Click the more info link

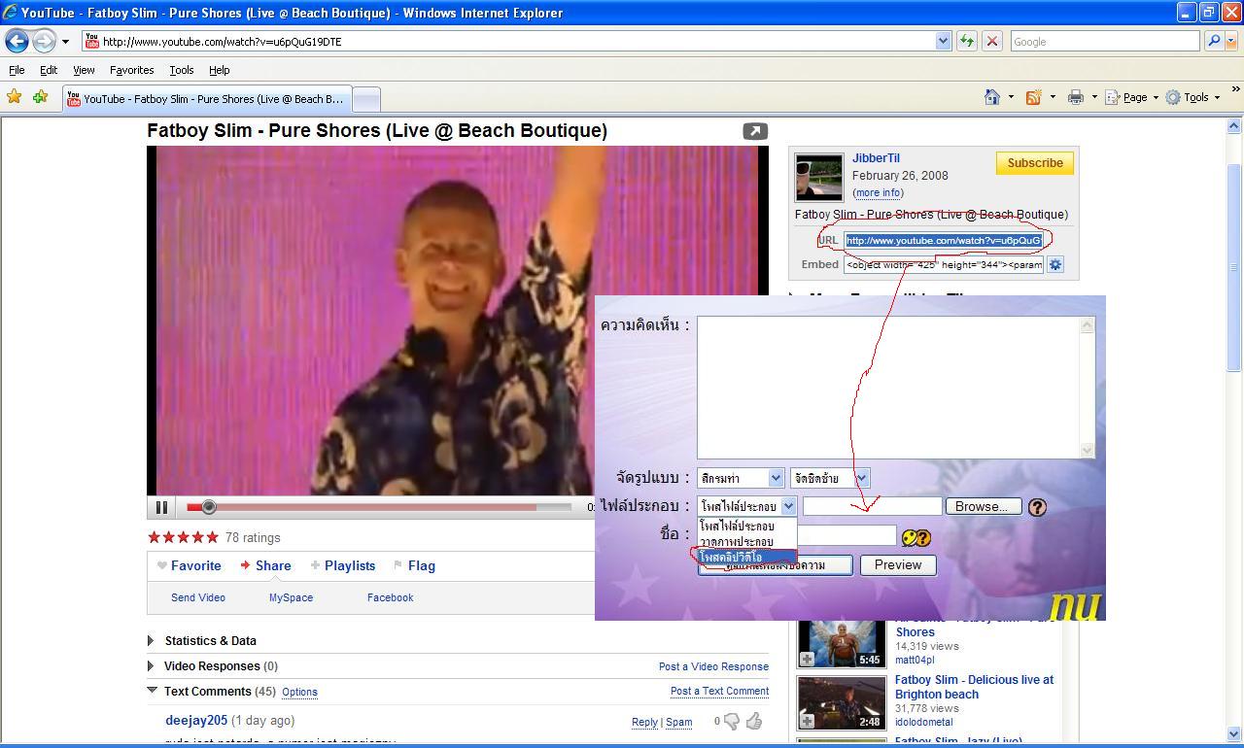878,192
